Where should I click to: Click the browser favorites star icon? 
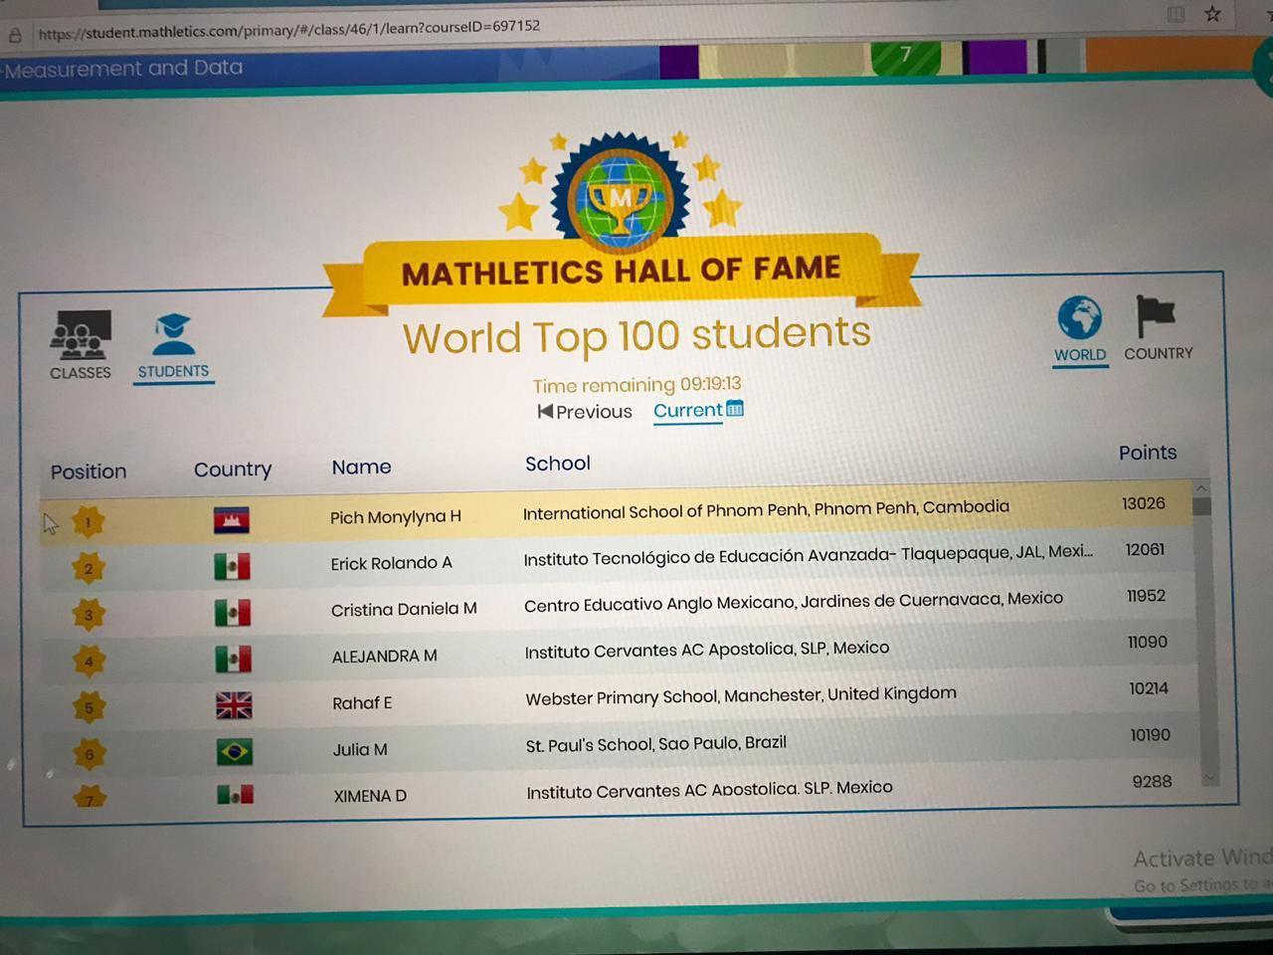(x=1212, y=14)
